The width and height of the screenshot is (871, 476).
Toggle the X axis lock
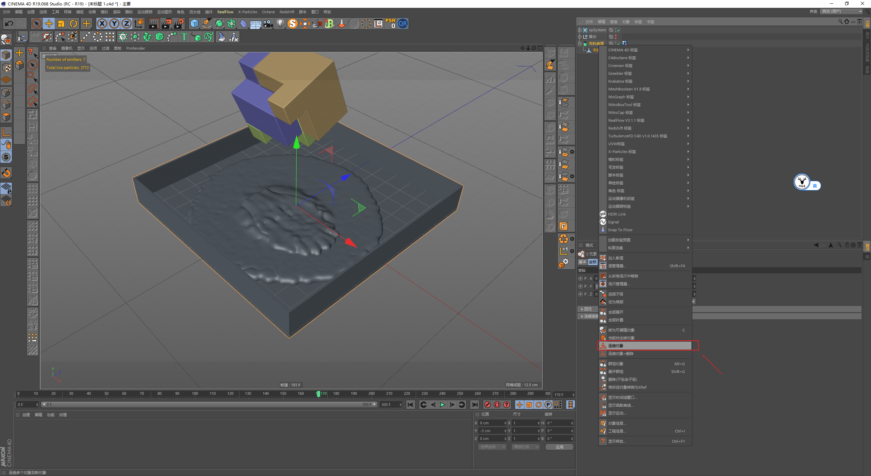pyautogui.click(x=102, y=23)
